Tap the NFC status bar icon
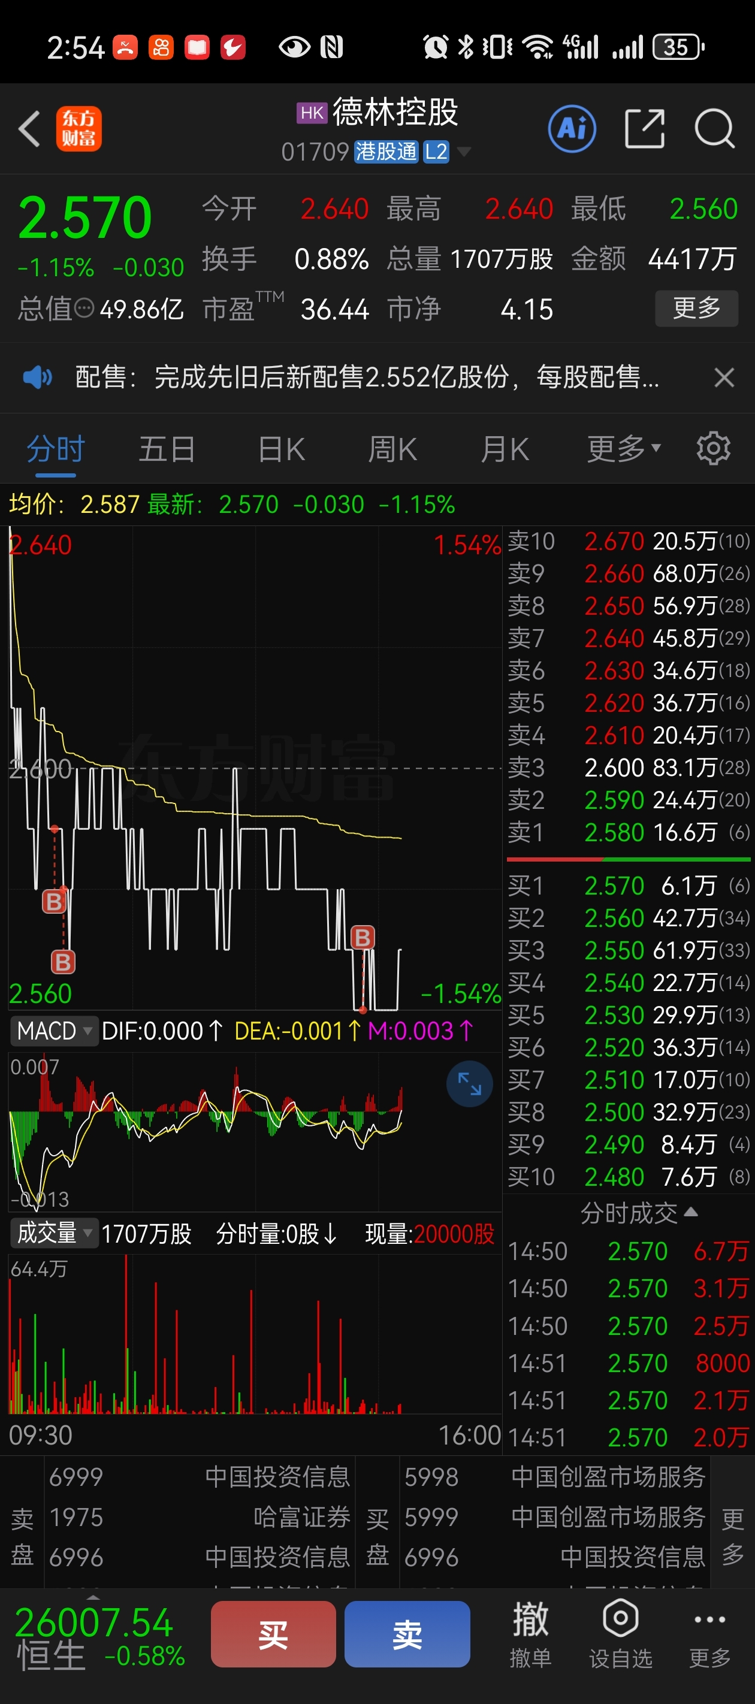755x1704 pixels. 331,47
